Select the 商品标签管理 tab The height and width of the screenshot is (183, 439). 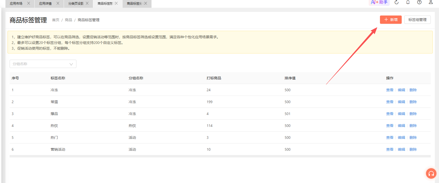pyautogui.click(x=105, y=4)
